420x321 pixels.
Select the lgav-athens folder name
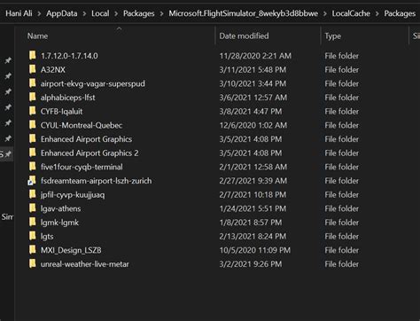pos(60,208)
